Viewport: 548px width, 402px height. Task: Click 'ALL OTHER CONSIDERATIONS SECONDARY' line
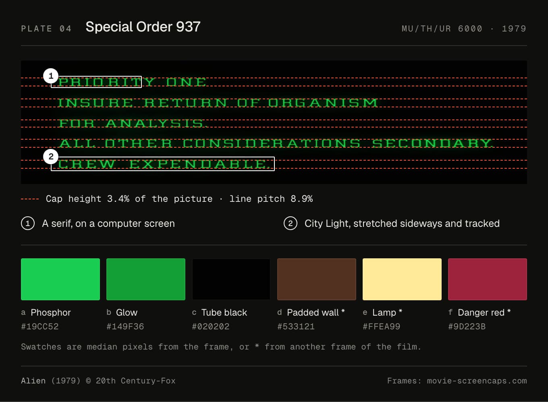coord(276,143)
